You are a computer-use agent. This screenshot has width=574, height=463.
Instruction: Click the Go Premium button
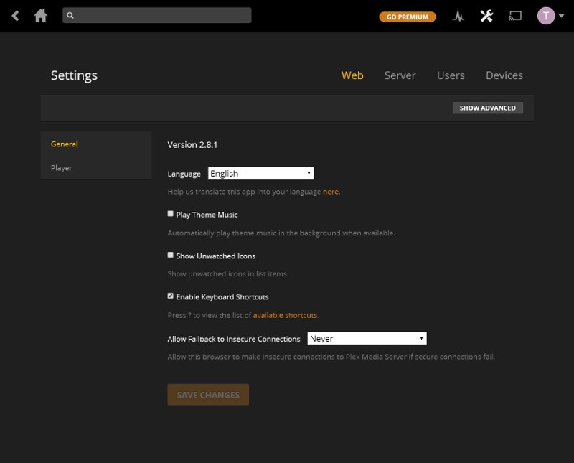pyautogui.click(x=408, y=17)
